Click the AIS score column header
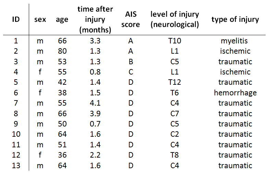This screenshot has height=174, width=267. [131, 19]
